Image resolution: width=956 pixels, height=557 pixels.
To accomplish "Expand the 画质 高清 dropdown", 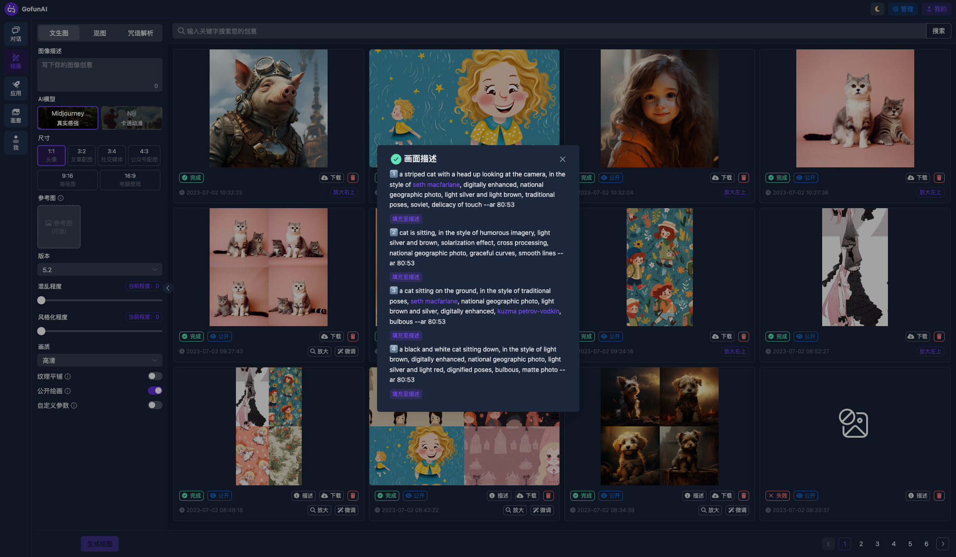I will point(99,361).
